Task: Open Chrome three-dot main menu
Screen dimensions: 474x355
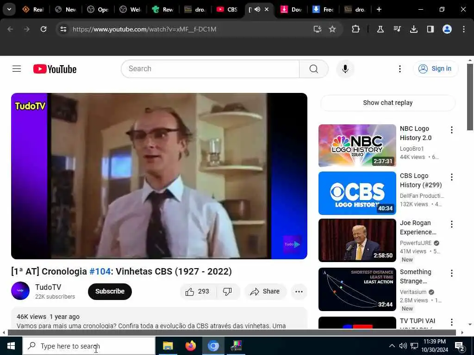Action: [x=464, y=29]
